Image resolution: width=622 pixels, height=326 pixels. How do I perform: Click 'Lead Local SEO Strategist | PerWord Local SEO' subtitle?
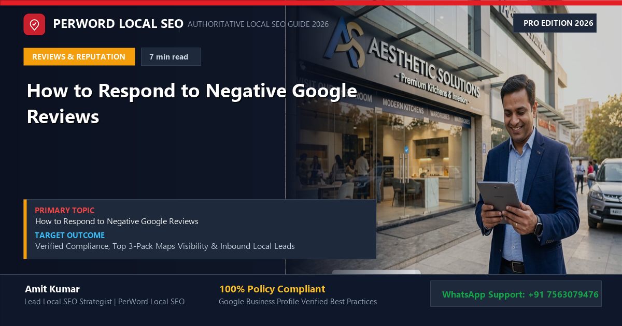(x=104, y=302)
